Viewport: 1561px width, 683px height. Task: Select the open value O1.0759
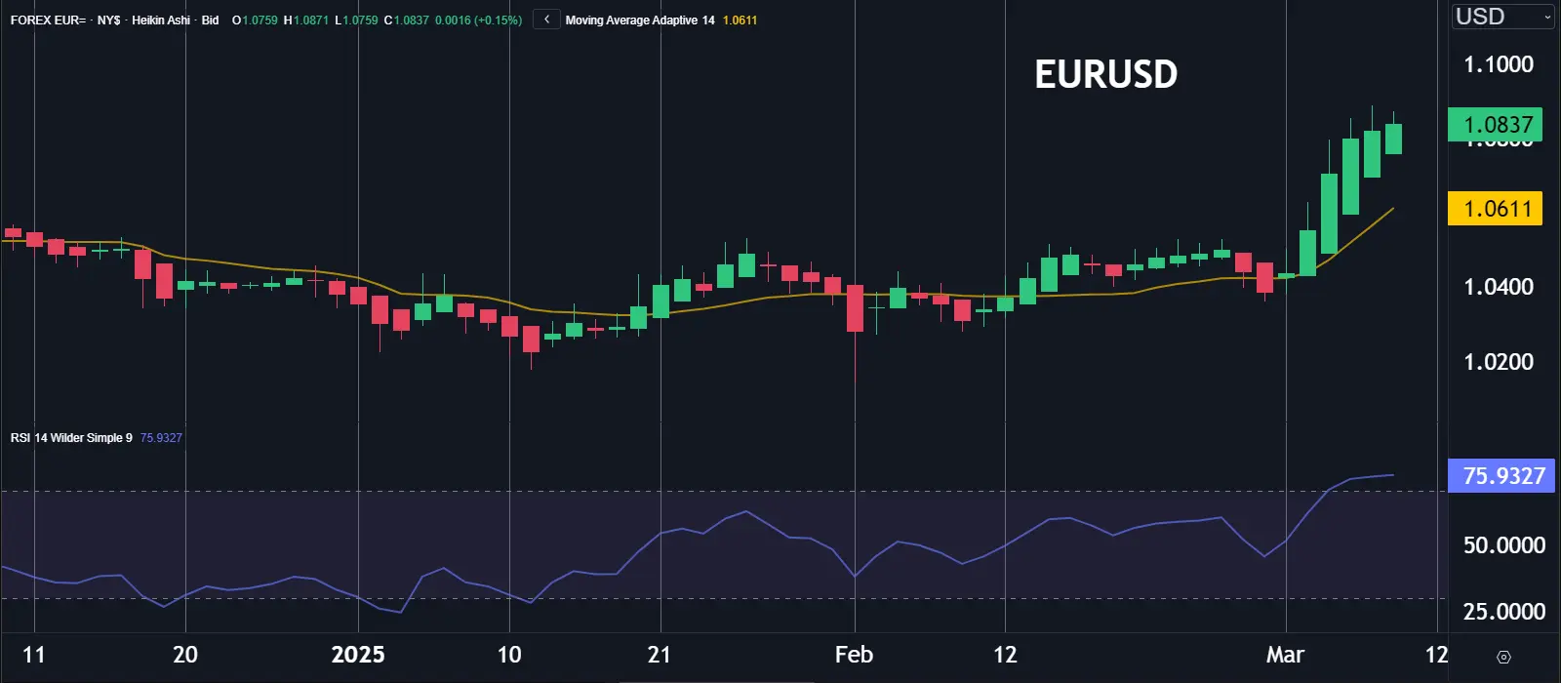[255, 20]
